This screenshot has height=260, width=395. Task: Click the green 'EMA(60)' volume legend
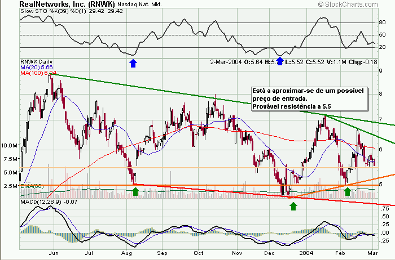[x=32, y=186]
